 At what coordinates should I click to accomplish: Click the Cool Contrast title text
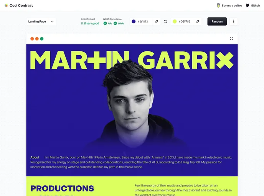click(21, 5)
